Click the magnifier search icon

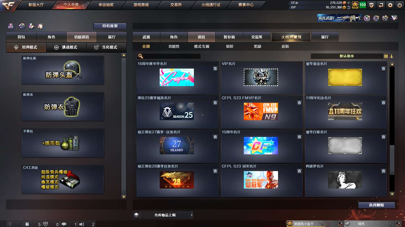coord(140,56)
